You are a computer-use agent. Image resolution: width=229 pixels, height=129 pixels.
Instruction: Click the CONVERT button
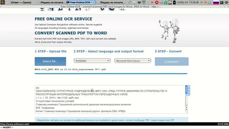pos(172,62)
